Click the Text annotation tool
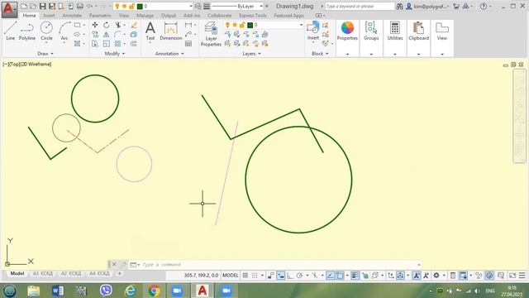Image resolution: width=529 pixels, height=298 pixels. (150, 31)
